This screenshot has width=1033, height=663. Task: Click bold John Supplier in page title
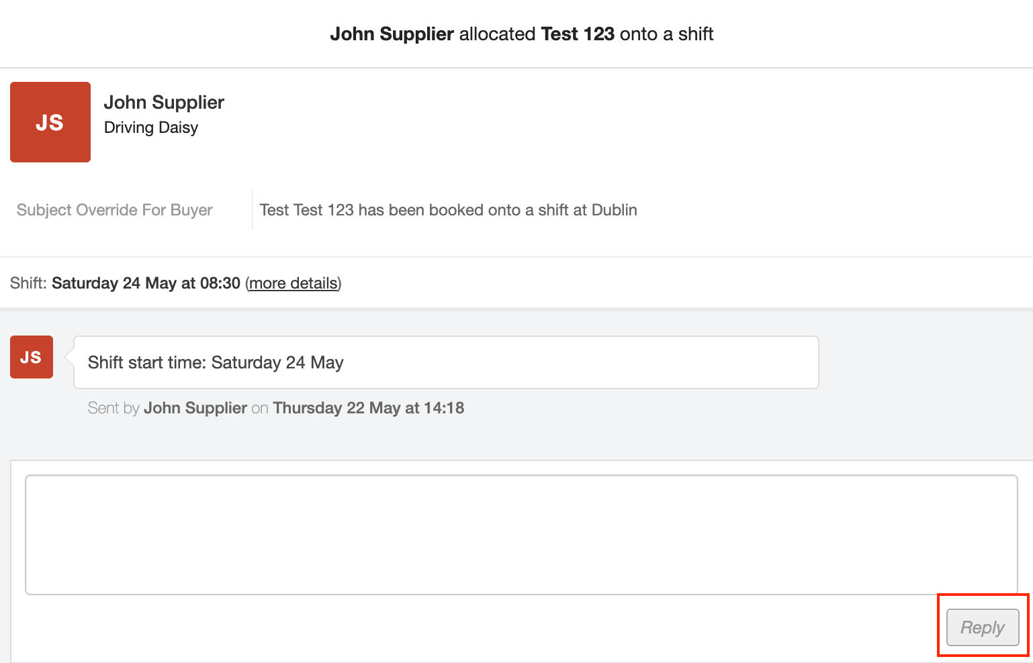point(392,34)
